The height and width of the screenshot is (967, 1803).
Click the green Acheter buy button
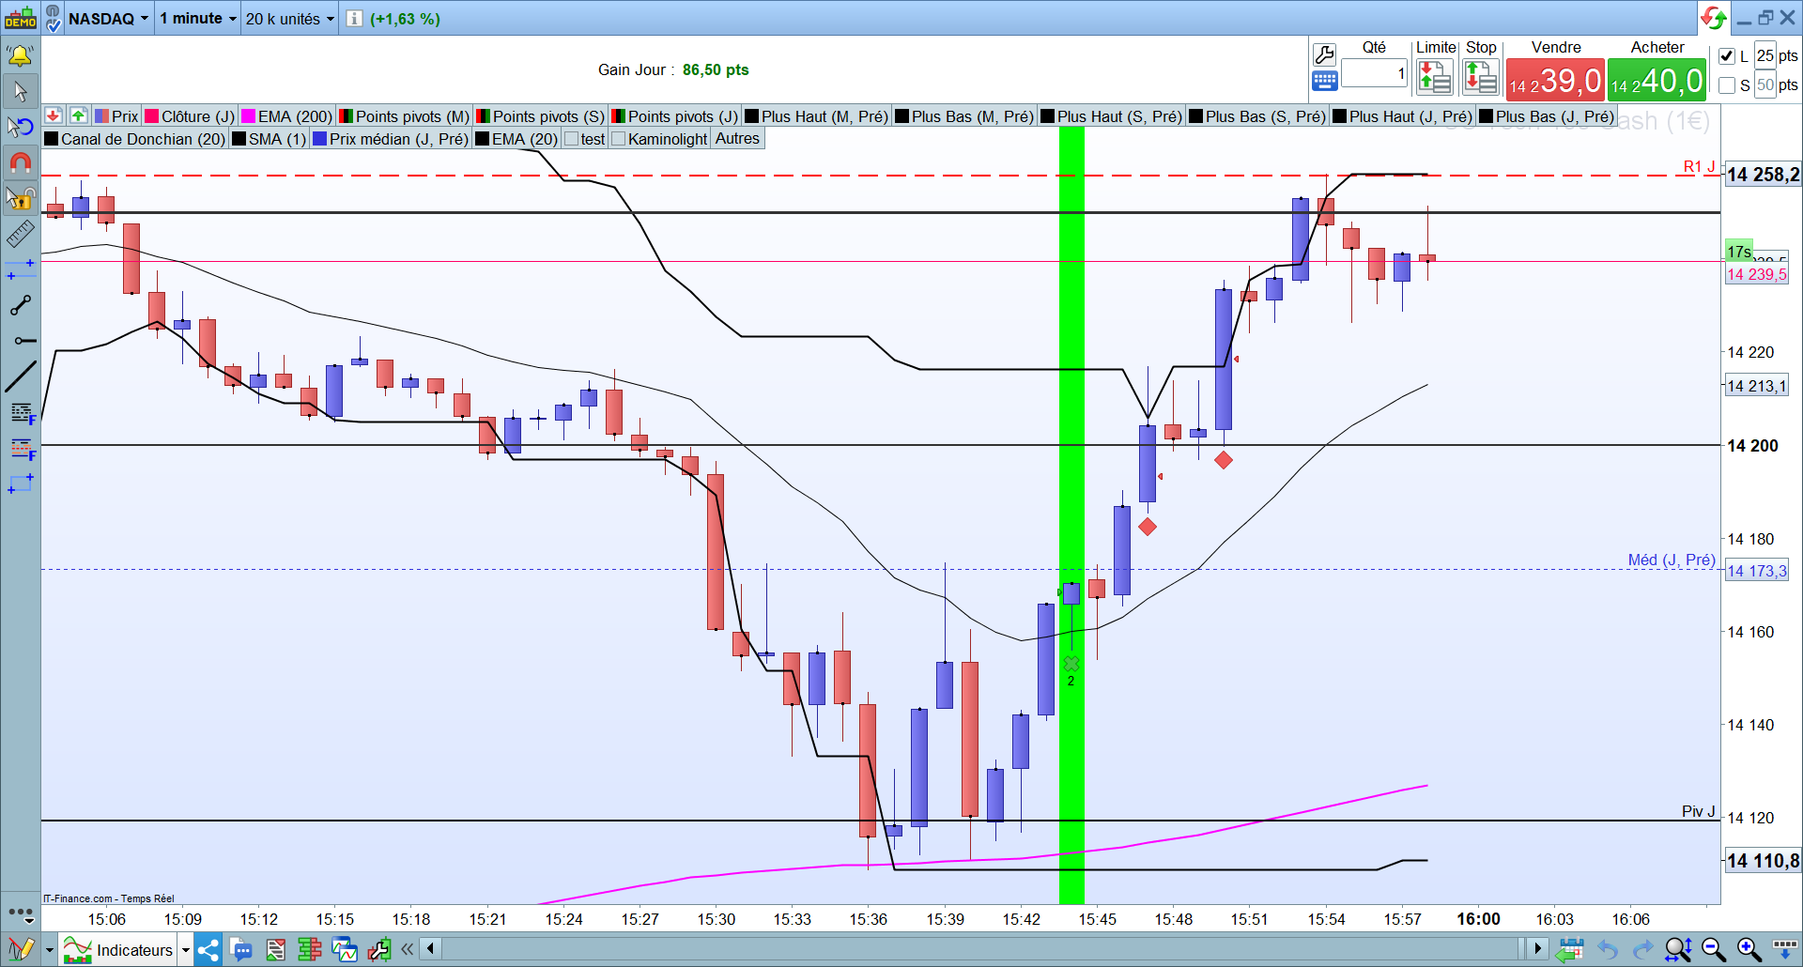(x=1657, y=81)
